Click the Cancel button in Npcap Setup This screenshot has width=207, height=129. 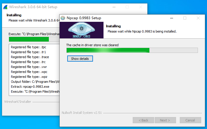tap(190, 120)
